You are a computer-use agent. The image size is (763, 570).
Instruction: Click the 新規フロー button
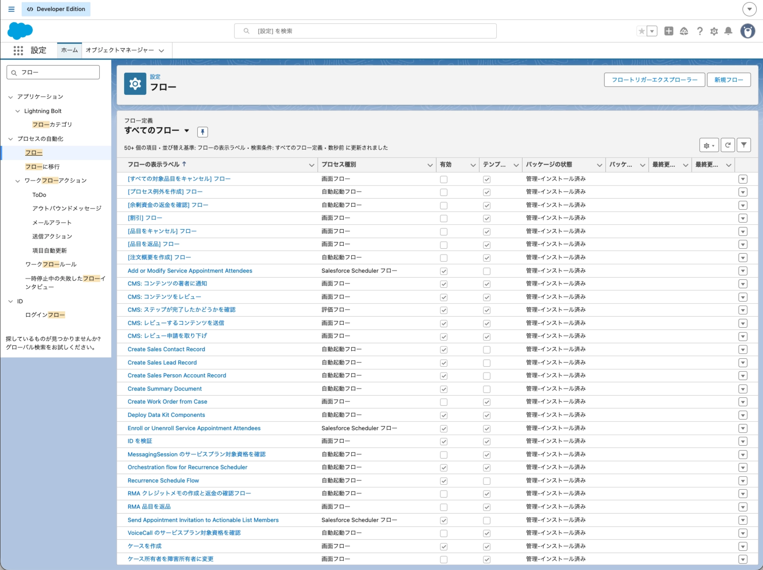click(729, 80)
